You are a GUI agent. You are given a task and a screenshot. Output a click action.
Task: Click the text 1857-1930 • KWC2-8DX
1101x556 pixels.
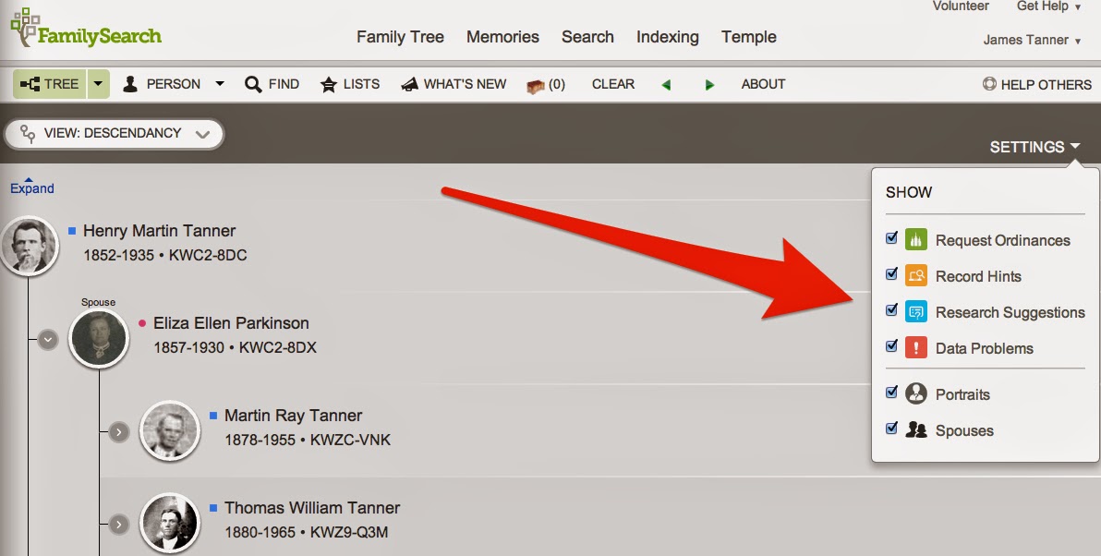pyautogui.click(x=236, y=348)
